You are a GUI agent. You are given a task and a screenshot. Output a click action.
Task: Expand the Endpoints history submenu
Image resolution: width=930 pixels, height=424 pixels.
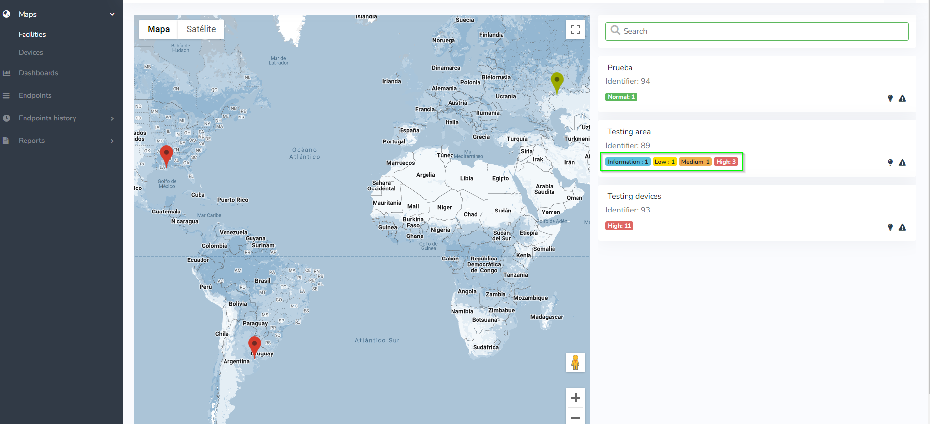112,118
